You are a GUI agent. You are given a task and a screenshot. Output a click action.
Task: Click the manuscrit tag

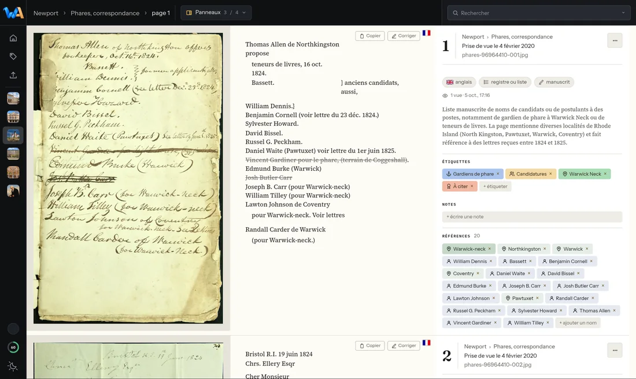(x=554, y=82)
